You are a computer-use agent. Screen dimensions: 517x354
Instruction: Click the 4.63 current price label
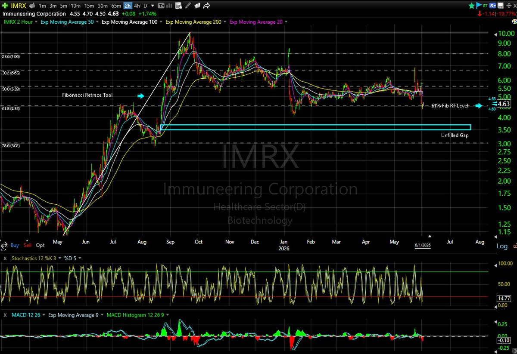tap(503, 104)
